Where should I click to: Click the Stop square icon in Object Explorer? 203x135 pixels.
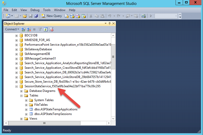point(34,30)
